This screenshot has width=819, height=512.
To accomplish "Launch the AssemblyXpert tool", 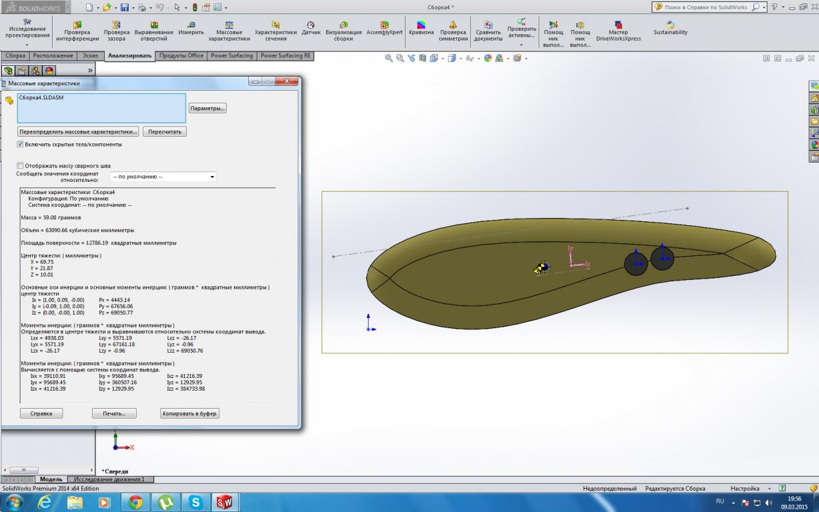I will 384,25.
